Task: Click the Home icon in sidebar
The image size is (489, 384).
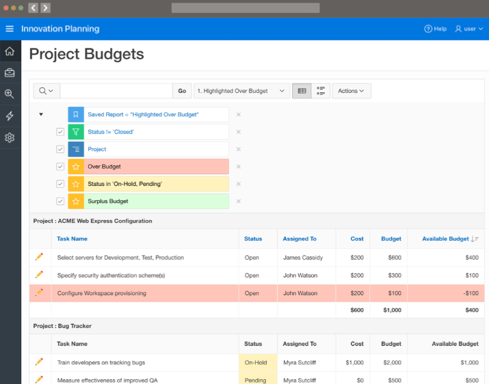Action: pos(10,51)
